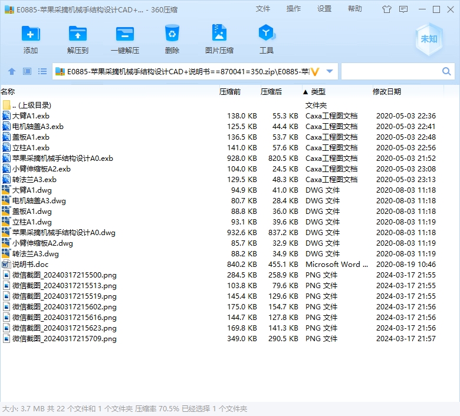The image size is (460, 416).
Task: Click the date 2020-08-19 10:46
Action: click(x=406, y=264)
